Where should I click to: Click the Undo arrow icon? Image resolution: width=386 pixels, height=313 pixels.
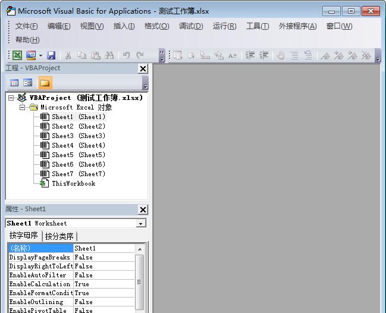coord(126,55)
